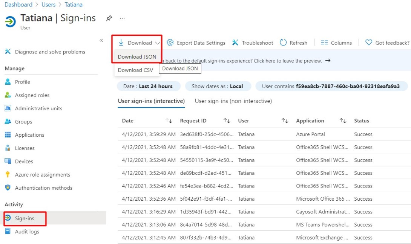Click the Tatiana Sign-ins header logo icon
The width and height of the screenshot is (411, 244).
point(11,21)
